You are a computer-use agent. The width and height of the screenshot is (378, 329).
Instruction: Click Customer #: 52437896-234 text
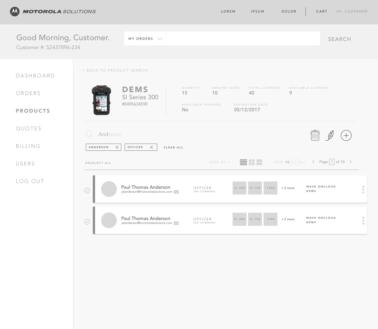[x=48, y=48]
